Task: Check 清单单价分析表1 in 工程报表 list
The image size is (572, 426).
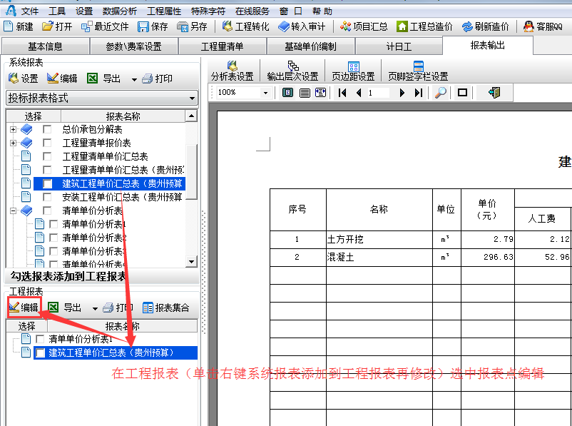Action: pyautogui.click(x=40, y=340)
